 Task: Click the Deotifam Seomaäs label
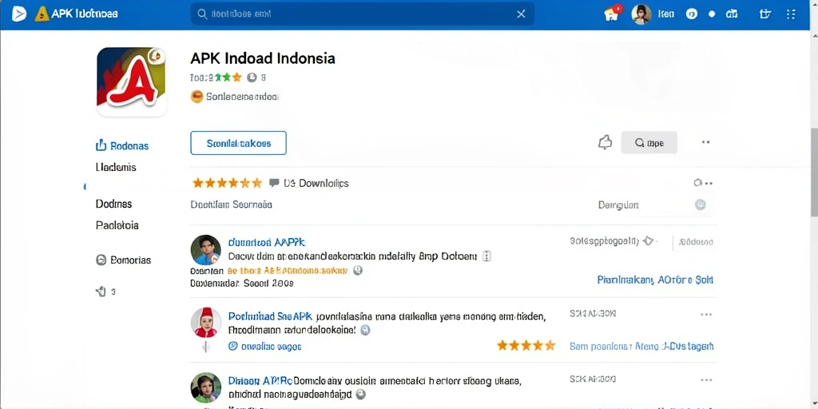coord(231,205)
